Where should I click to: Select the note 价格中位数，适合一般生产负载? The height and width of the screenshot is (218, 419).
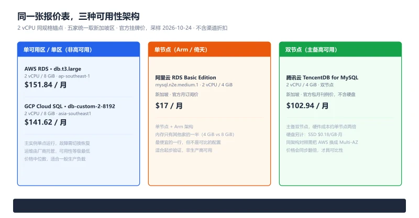pyautogui.click(x=55, y=159)
